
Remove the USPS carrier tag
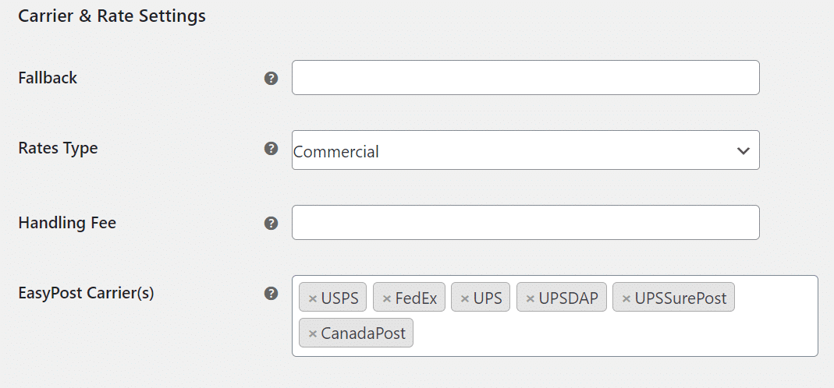(312, 298)
